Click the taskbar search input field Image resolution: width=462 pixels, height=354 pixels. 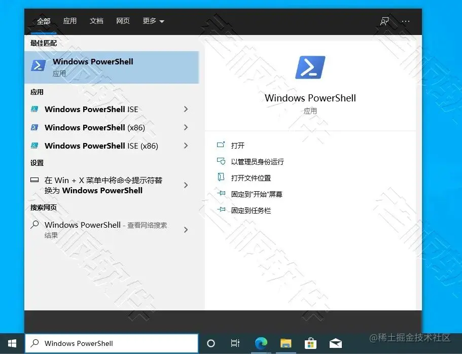click(112, 343)
